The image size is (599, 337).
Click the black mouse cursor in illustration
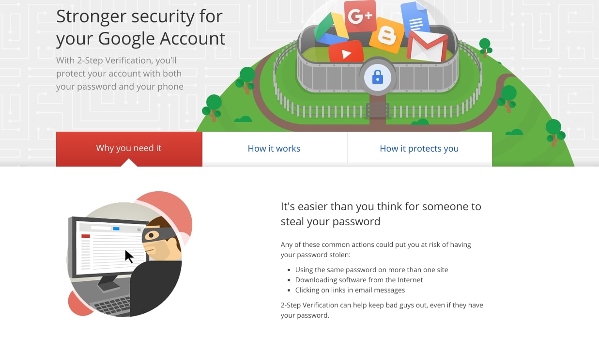click(129, 256)
